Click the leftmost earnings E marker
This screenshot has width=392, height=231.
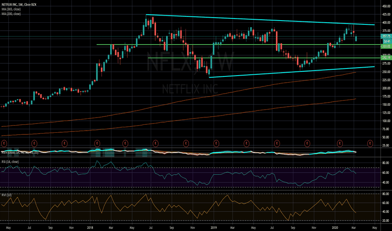(4, 143)
